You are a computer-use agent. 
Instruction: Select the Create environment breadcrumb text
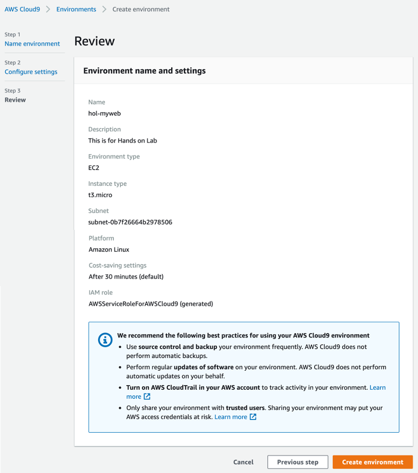point(141,10)
